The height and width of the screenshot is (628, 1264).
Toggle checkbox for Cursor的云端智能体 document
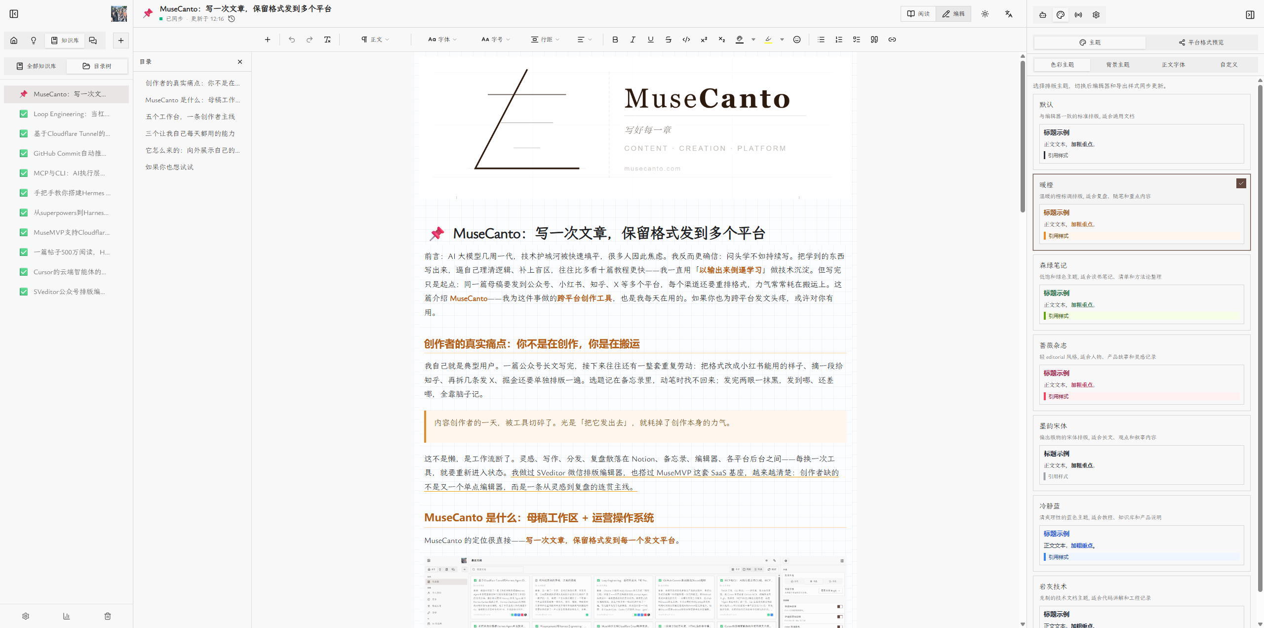(x=24, y=272)
